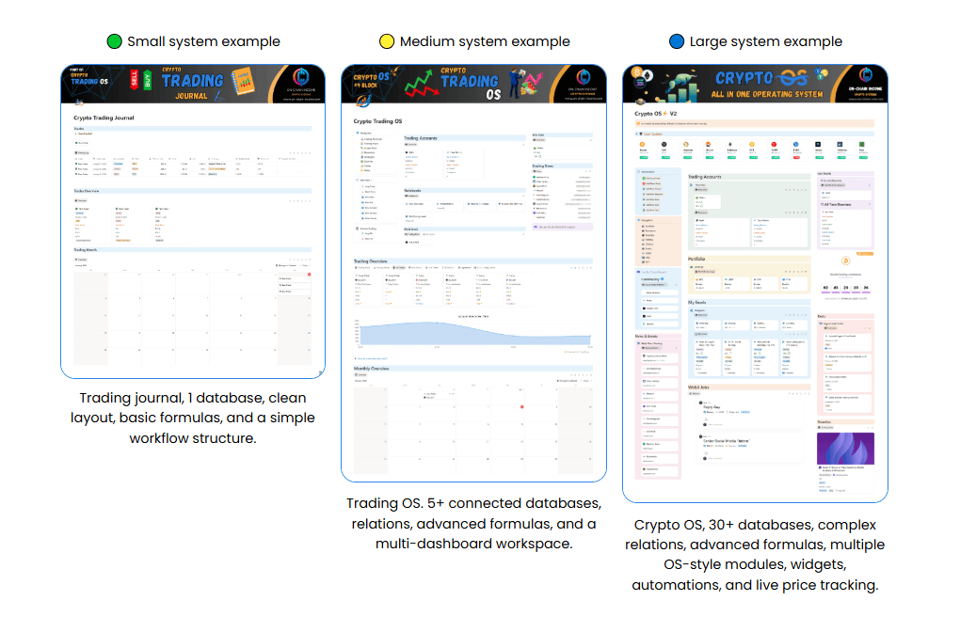Screen dimensions: 960x632
Task: Click 'My Goals' heading in Crypto OS example
Action: 697,302
